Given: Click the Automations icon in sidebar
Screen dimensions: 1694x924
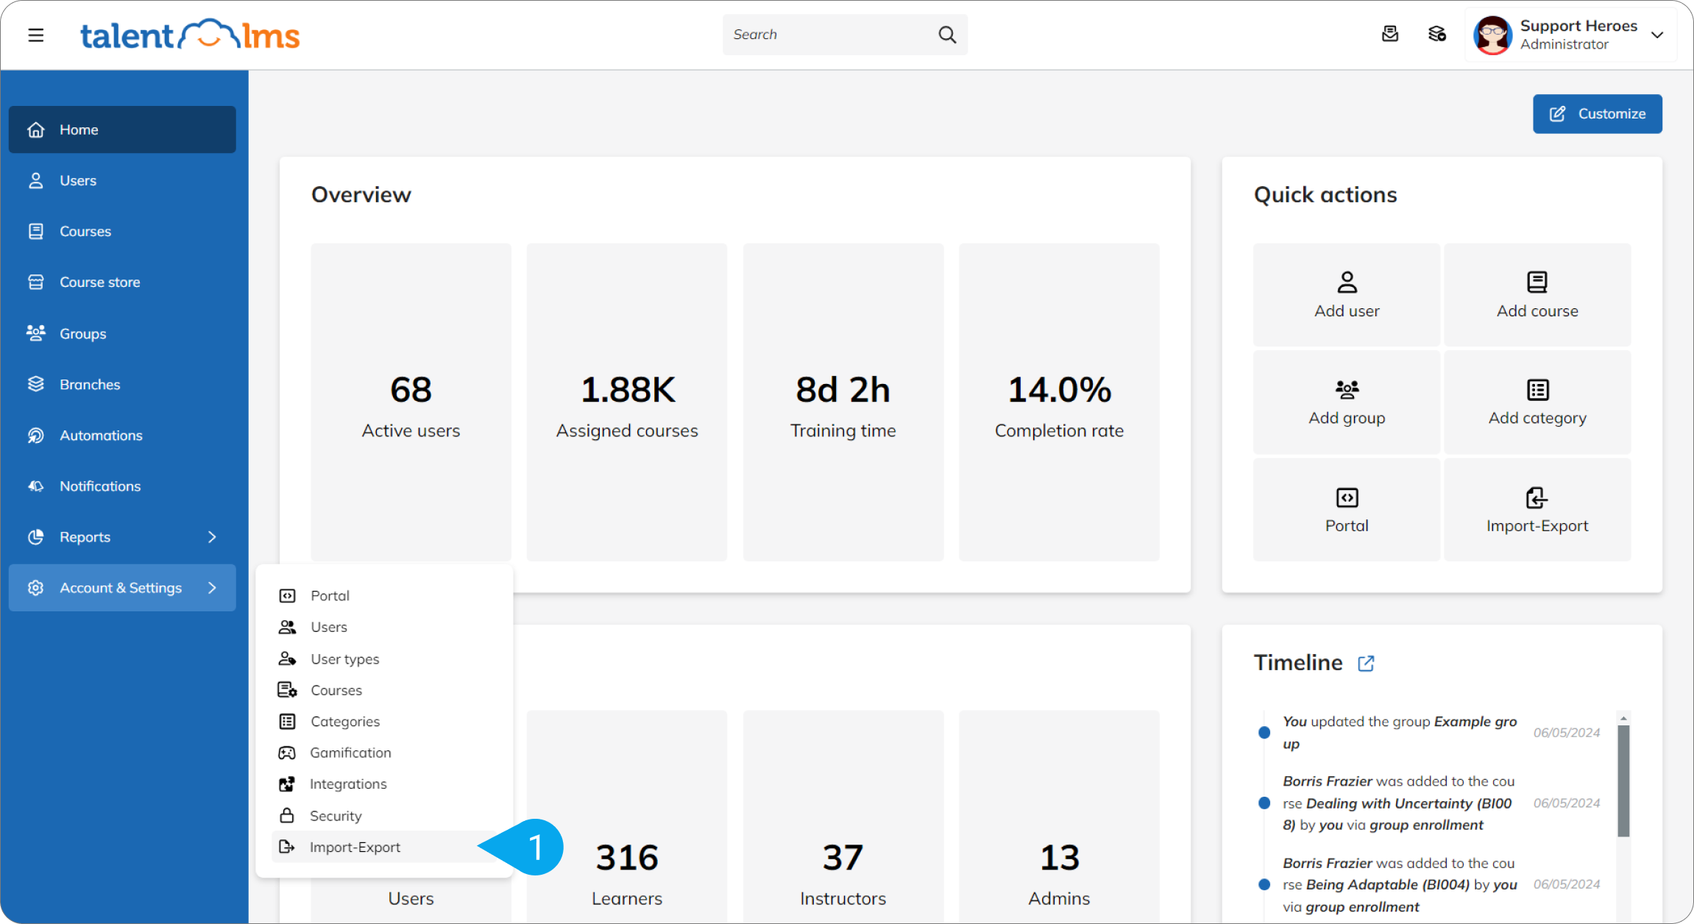Looking at the screenshot, I should click(x=35, y=435).
